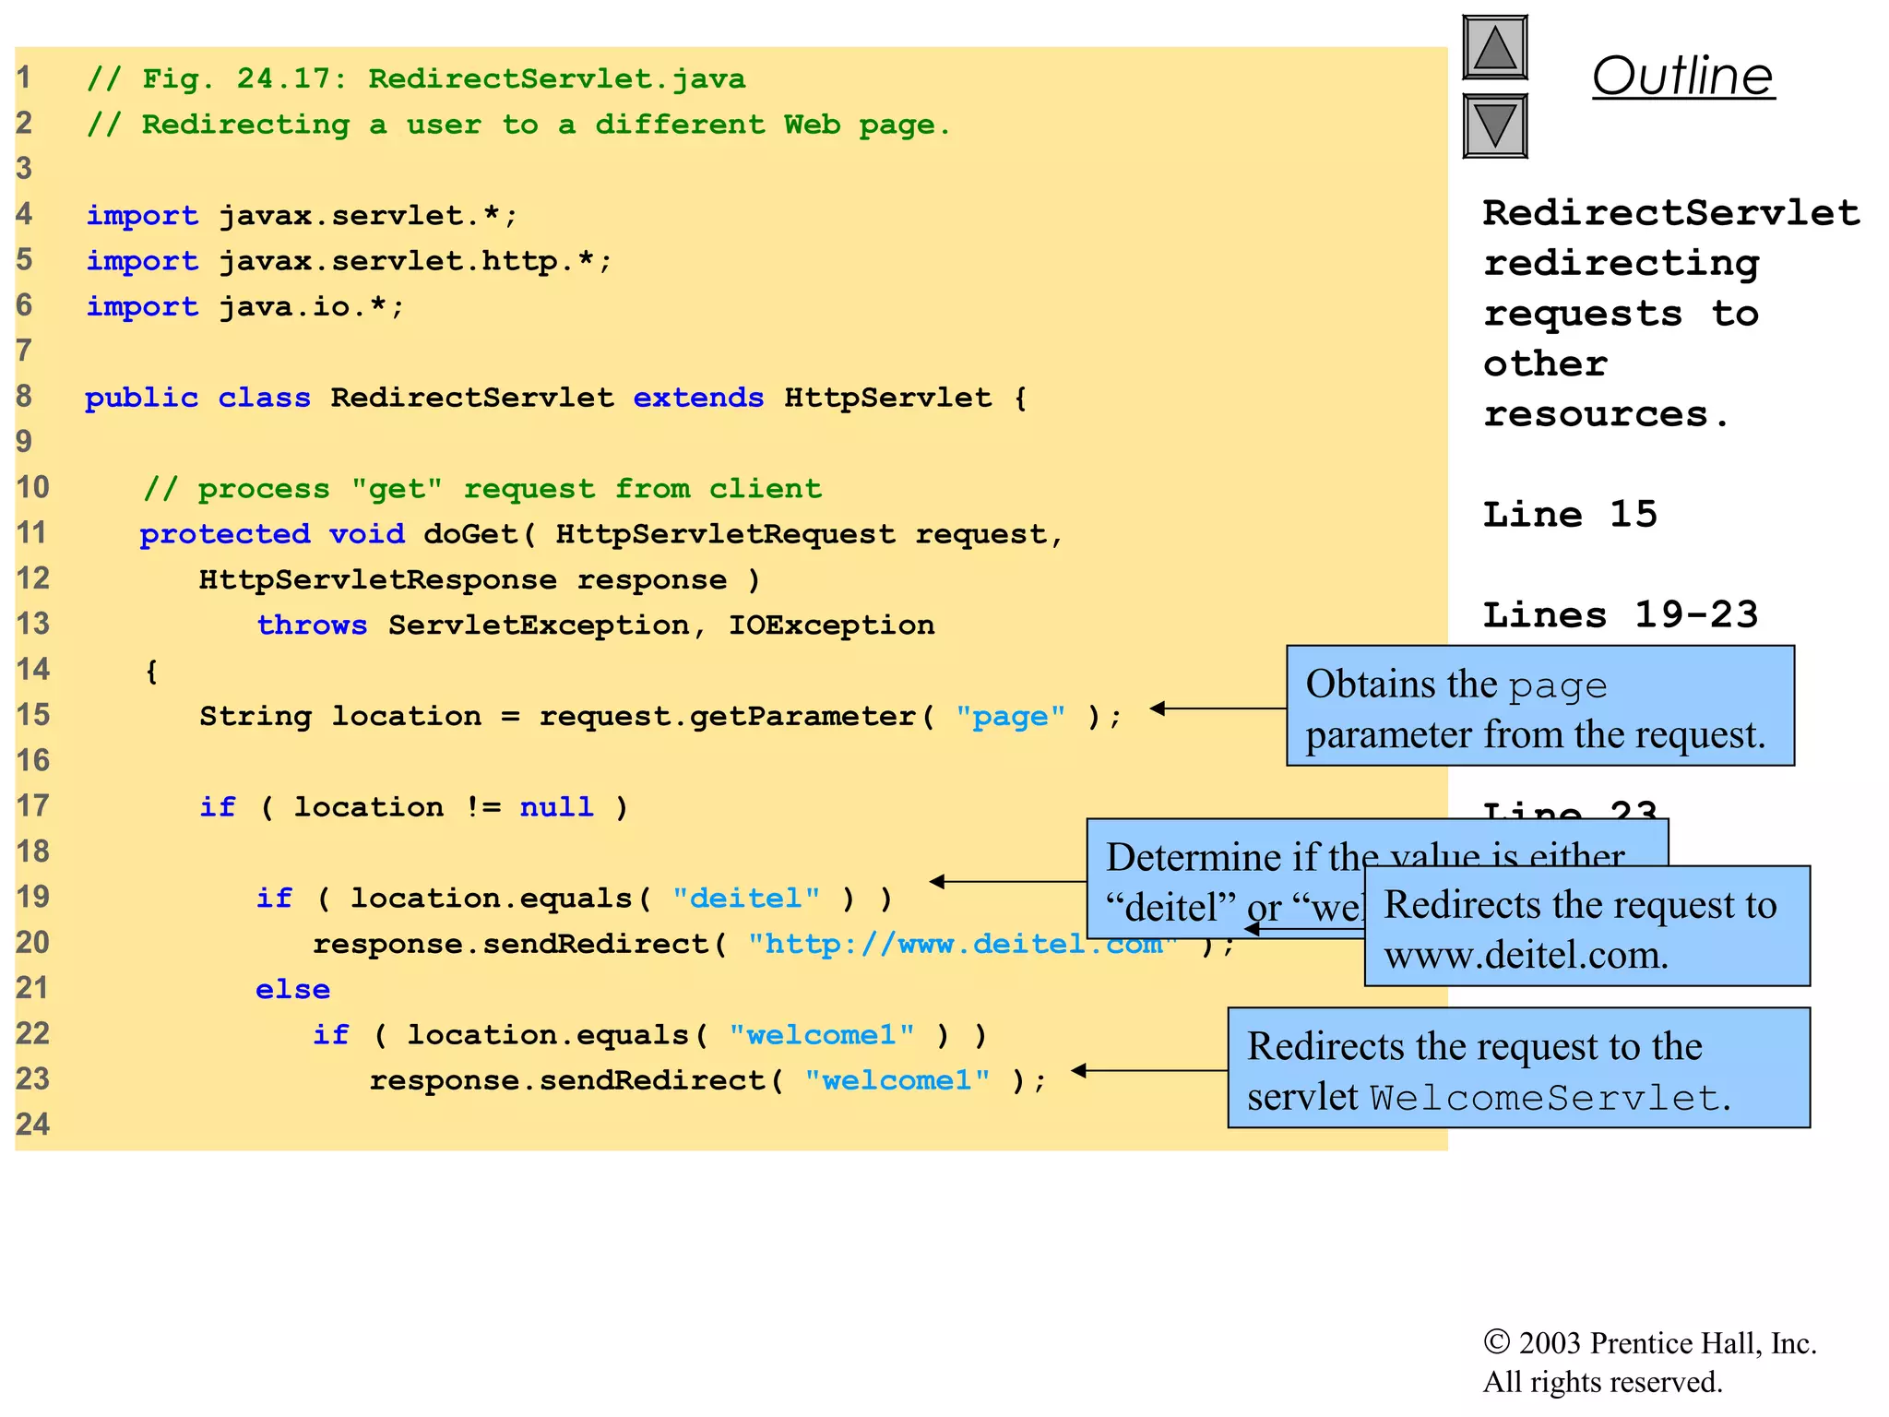Click the up arrow navigation icon
This screenshot has width=1889, height=1417.
tap(1495, 47)
